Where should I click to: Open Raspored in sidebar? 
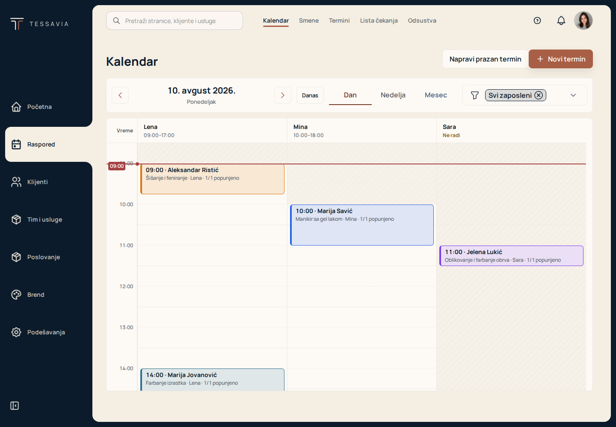(x=49, y=144)
